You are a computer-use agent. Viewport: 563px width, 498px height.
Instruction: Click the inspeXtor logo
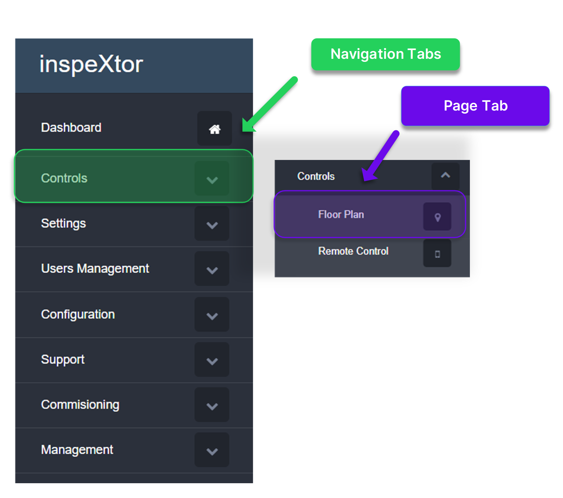tap(91, 64)
